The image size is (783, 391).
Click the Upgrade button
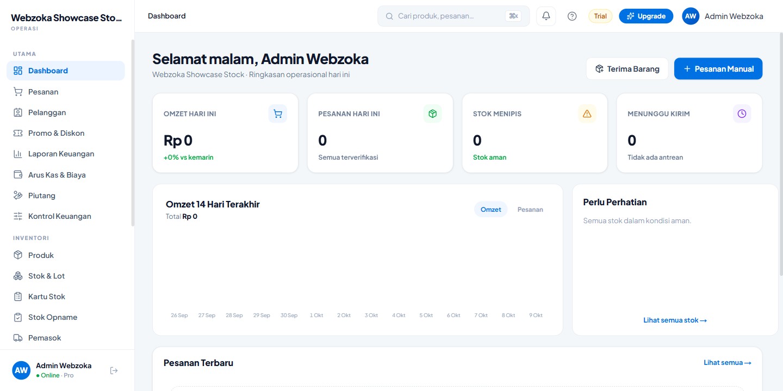pos(646,16)
